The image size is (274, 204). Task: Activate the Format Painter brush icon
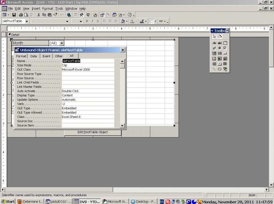click(x=55, y=15)
